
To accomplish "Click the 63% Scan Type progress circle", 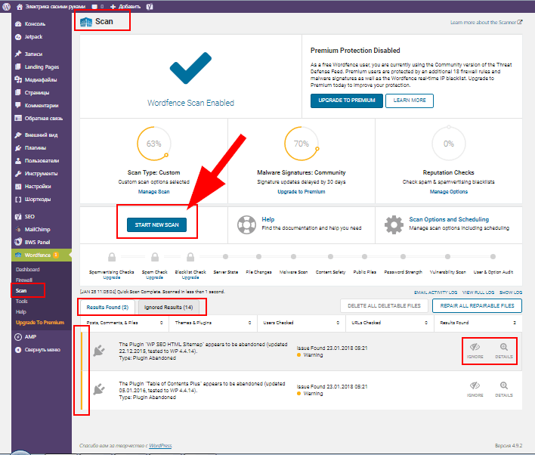I will pos(153,144).
